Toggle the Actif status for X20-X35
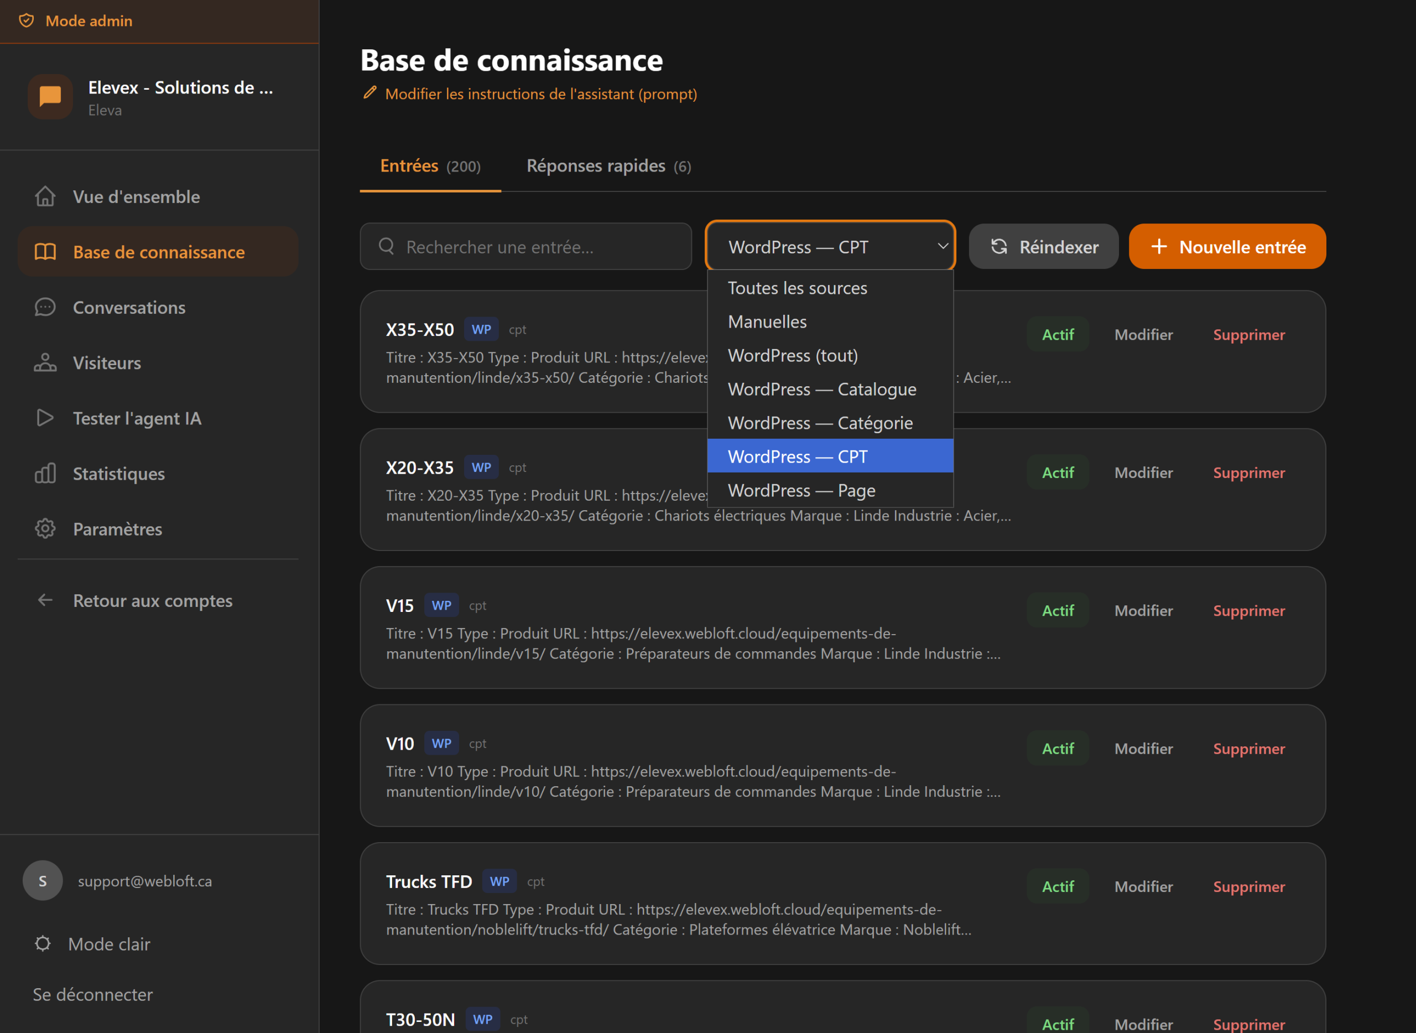The image size is (1416, 1033). (x=1058, y=473)
